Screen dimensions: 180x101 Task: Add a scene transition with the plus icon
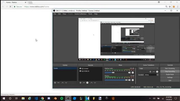click(150, 72)
